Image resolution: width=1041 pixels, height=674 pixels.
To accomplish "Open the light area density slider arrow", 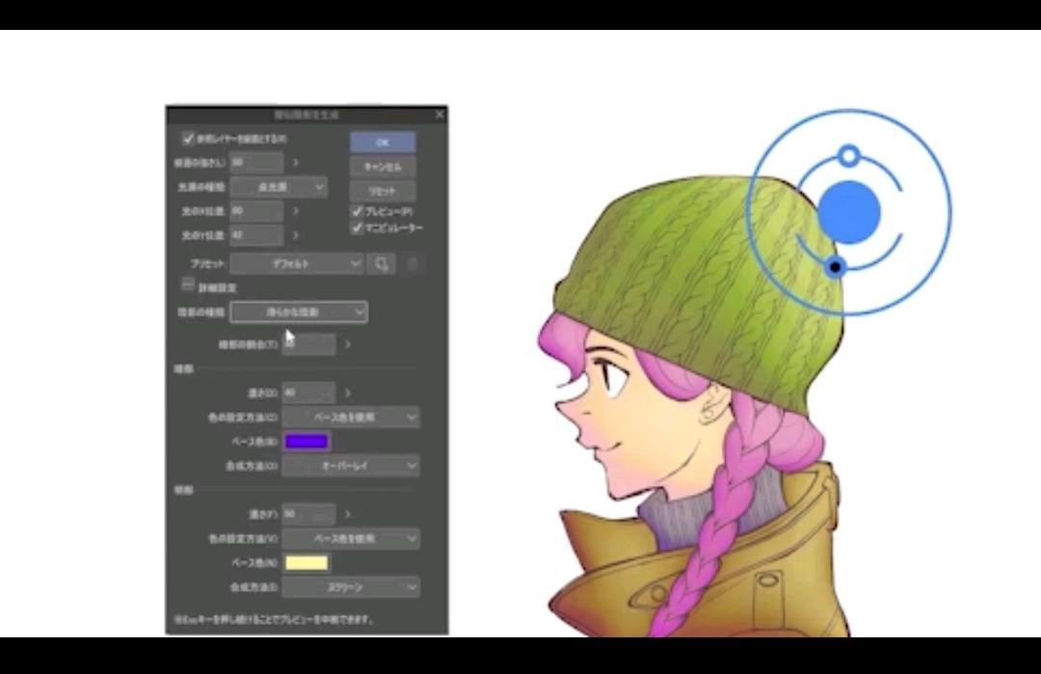I will 347,515.
